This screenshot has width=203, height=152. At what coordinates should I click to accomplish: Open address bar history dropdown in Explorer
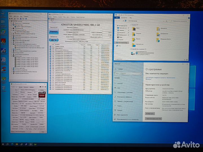click(164, 21)
